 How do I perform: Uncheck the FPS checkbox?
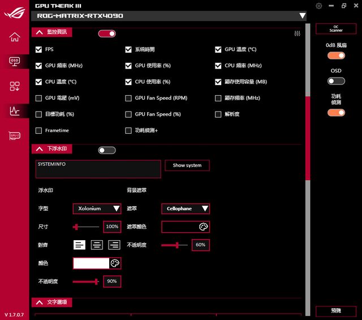38,49
